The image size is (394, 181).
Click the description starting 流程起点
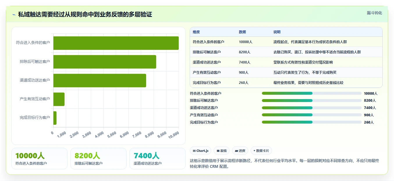310,42
